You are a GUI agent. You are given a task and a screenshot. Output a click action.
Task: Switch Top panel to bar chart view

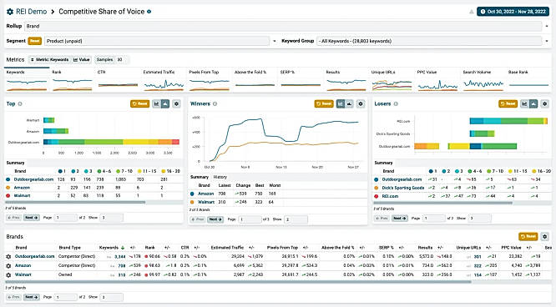tap(165, 104)
